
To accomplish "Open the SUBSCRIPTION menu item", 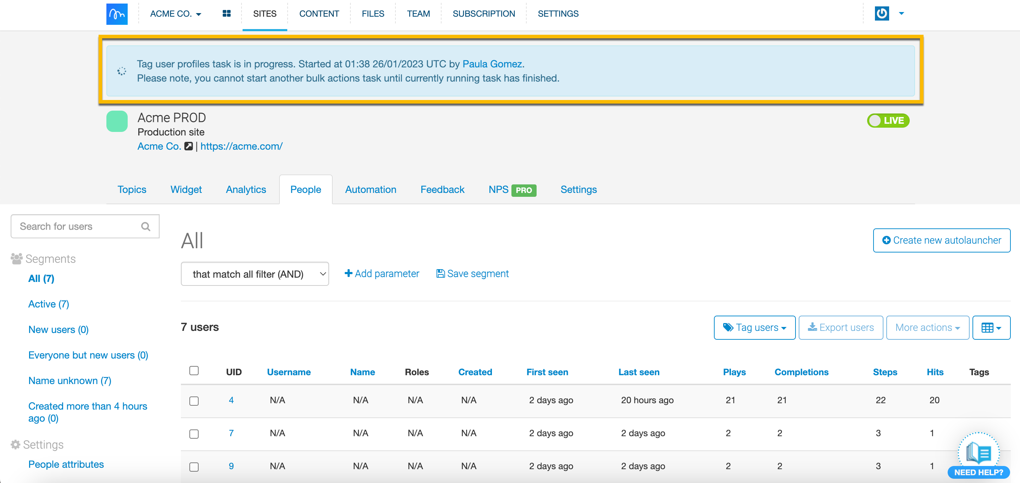I will click(483, 14).
